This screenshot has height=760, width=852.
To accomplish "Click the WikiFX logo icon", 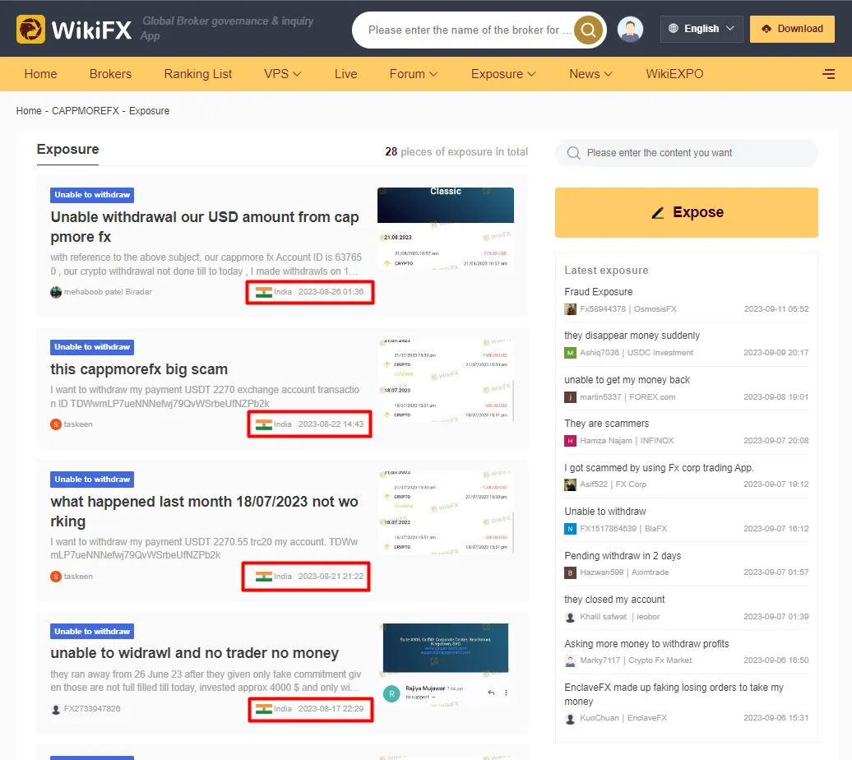I will coord(30,29).
